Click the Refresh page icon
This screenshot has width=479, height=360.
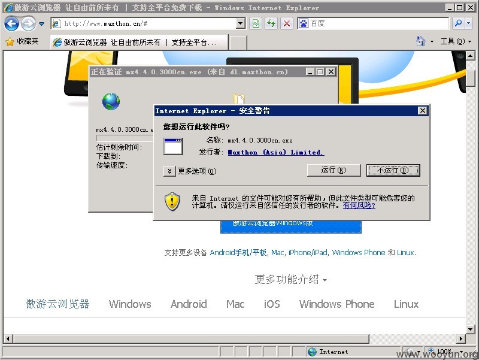(x=271, y=23)
